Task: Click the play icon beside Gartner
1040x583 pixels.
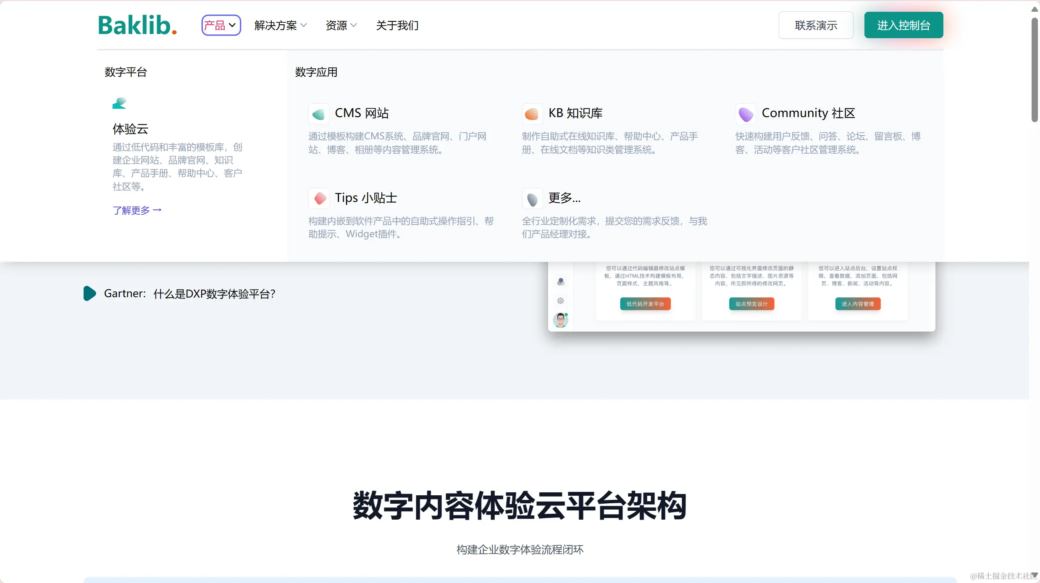Action: coord(89,293)
